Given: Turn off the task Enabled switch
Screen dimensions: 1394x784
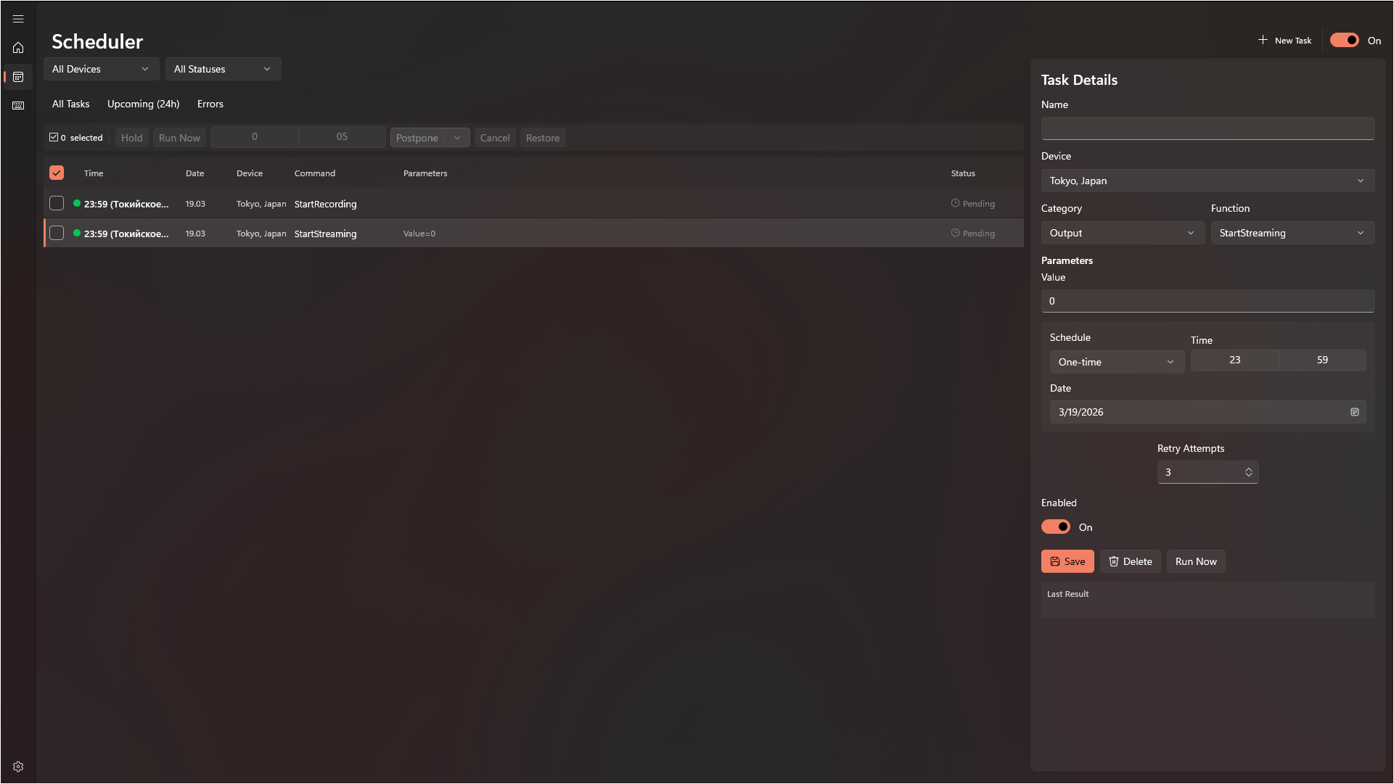Looking at the screenshot, I should [x=1055, y=527].
